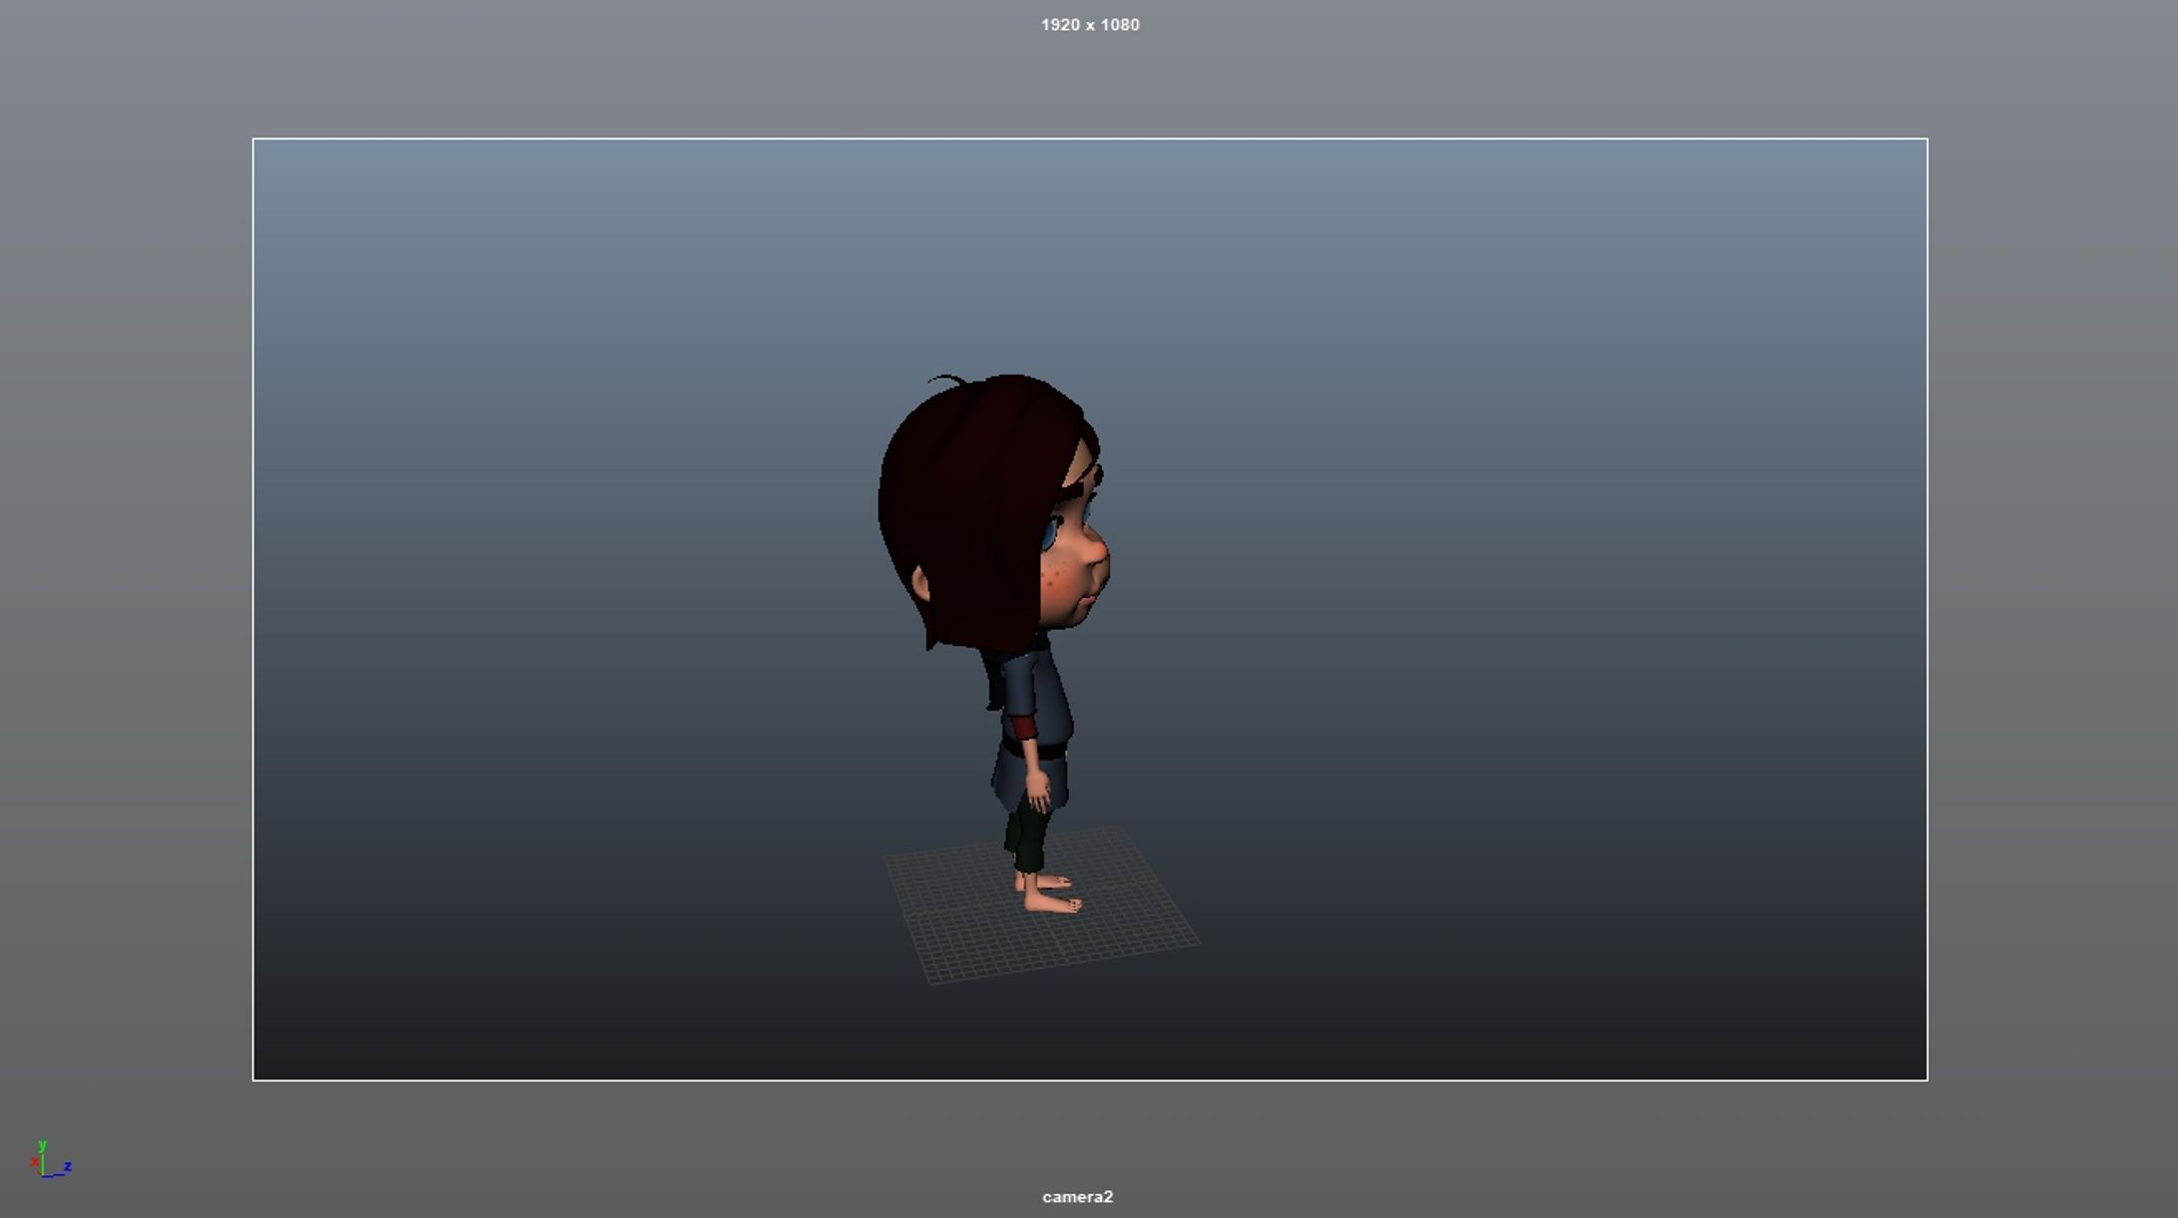This screenshot has width=2178, height=1218.
Task: Select the character's rear bare foot
Action: click(1053, 881)
